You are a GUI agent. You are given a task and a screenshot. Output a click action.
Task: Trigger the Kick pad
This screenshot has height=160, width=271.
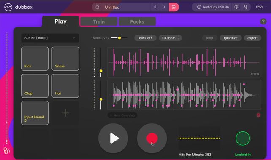pyautogui.click(x=35, y=59)
